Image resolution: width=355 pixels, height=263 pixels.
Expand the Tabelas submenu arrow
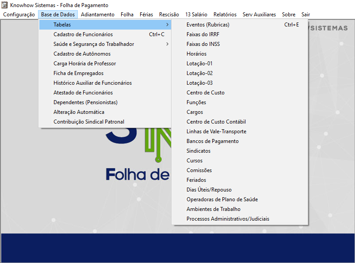tap(167, 25)
